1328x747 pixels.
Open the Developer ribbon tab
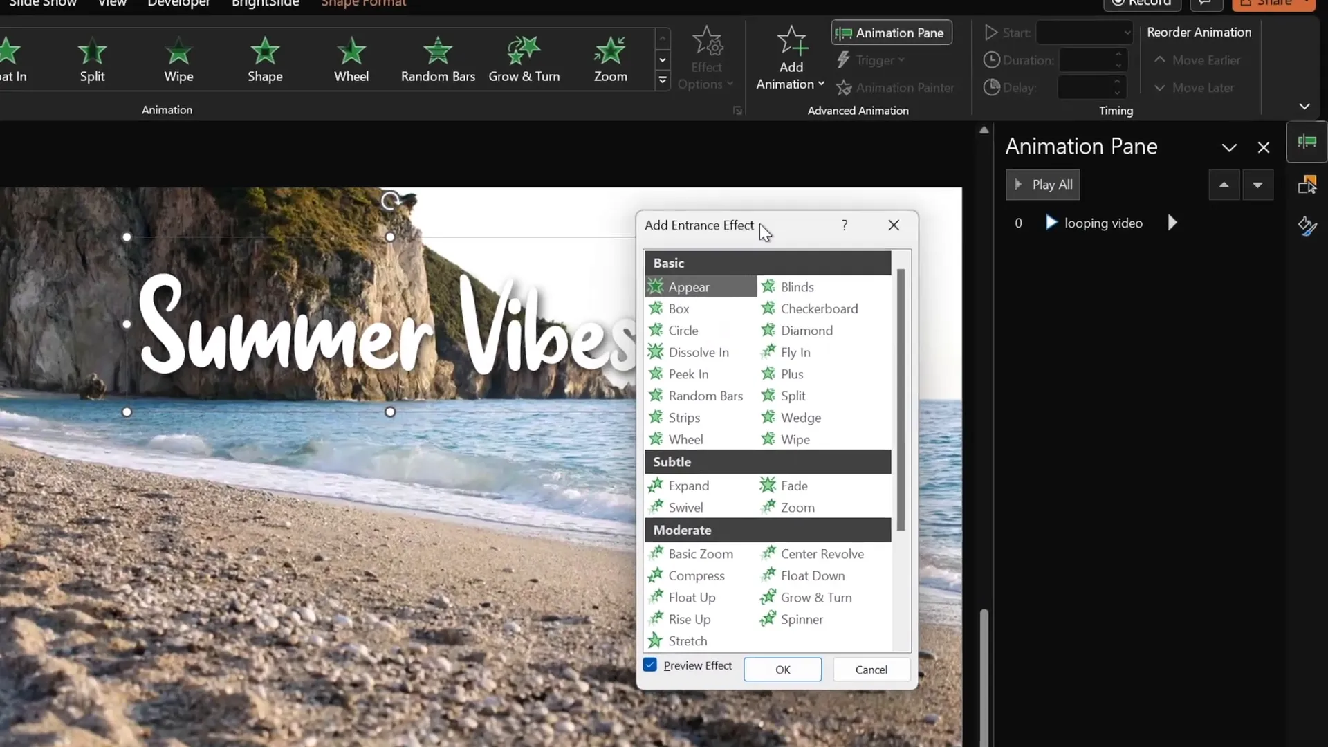click(178, 3)
